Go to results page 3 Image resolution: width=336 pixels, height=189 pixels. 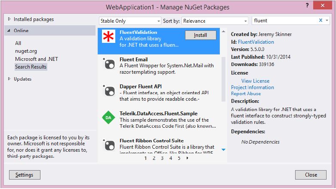tap(162, 158)
